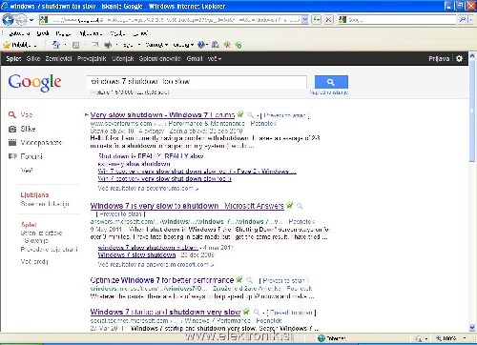Select the Forumi filter in sidebar
Screen dimensions: 477x345
(x=26, y=156)
